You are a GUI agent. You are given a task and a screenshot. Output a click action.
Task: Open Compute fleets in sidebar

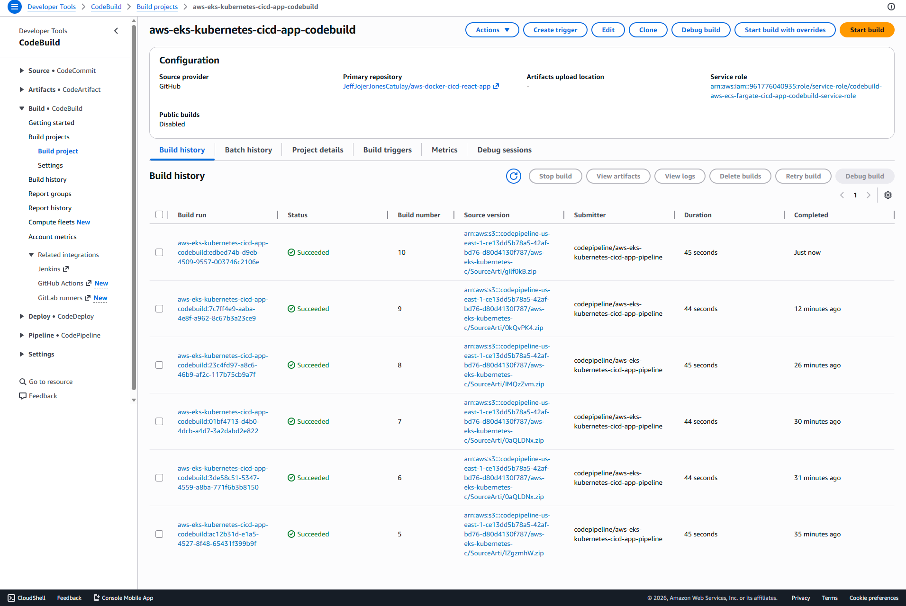tap(51, 222)
